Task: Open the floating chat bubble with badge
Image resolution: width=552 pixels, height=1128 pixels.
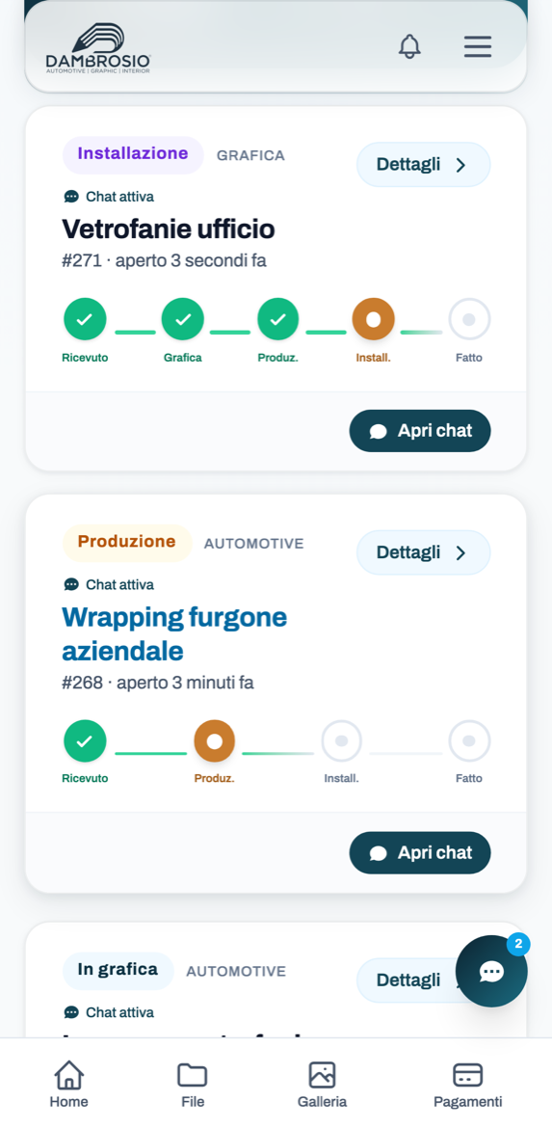Action: point(491,971)
